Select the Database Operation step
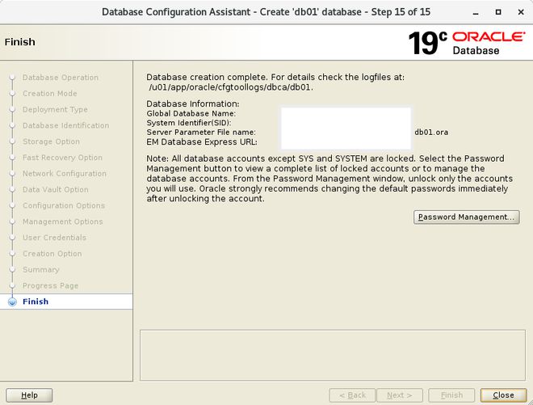The height and width of the screenshot is (405, 533). point(61,78)
